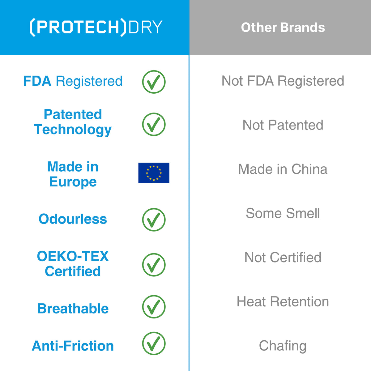Click the European Union flag icon

(154, 173)
